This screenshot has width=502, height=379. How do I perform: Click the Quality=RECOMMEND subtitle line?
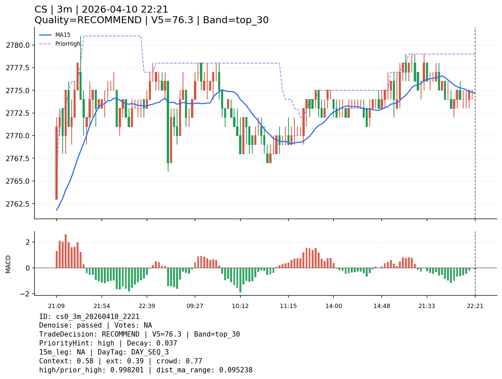(x=151, y=20)
